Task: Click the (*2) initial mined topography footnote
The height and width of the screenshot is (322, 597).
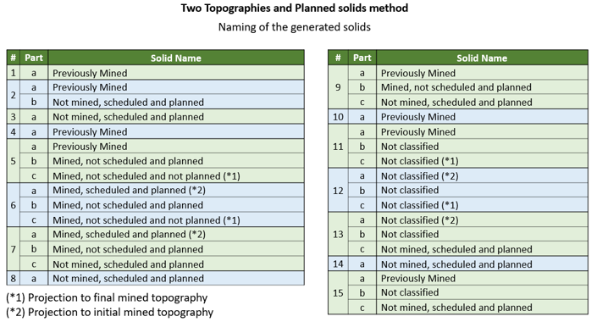Action: tap(109, 312)
